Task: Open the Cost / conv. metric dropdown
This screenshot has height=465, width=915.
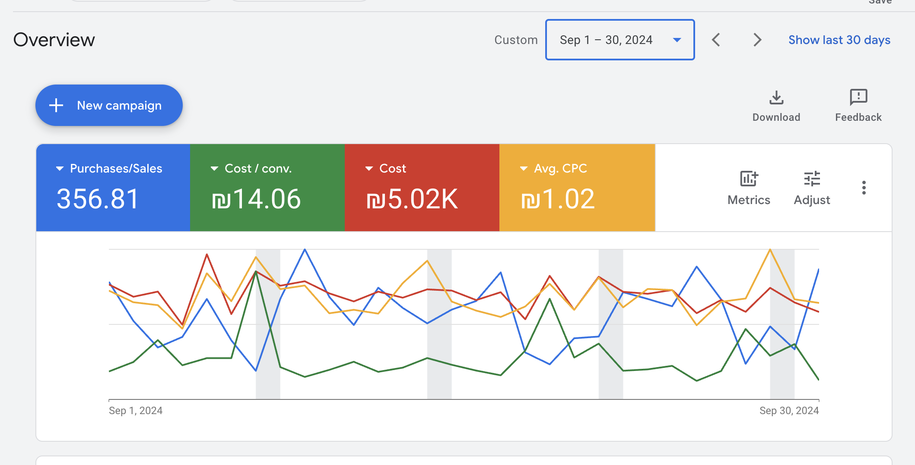Action: click(x=214, y=168)
